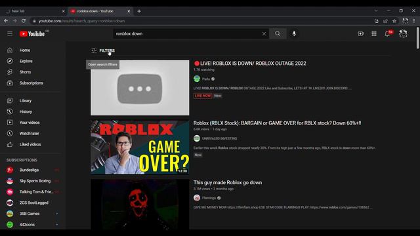Go forward in browser
Viewport: 420px width, 236px height.
click(x=14, y=21)
